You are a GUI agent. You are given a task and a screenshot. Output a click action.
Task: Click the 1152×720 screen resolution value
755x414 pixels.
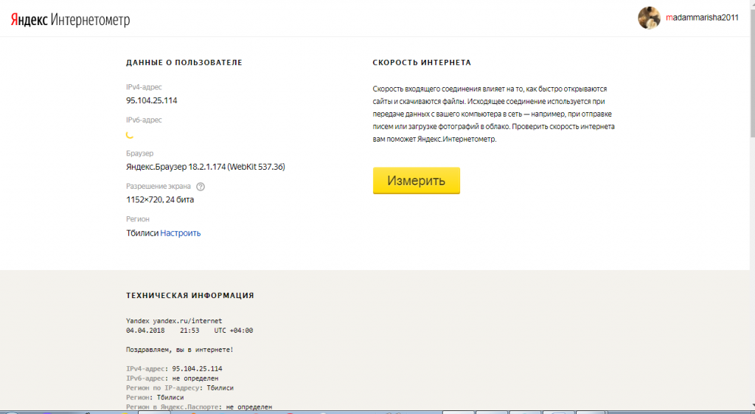tap(160, 199)
